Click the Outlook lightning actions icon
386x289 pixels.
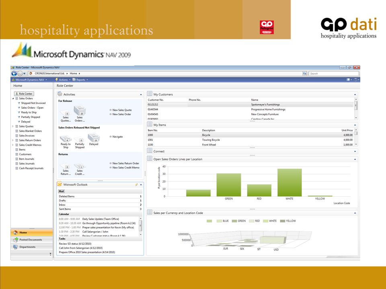point(136,185)
